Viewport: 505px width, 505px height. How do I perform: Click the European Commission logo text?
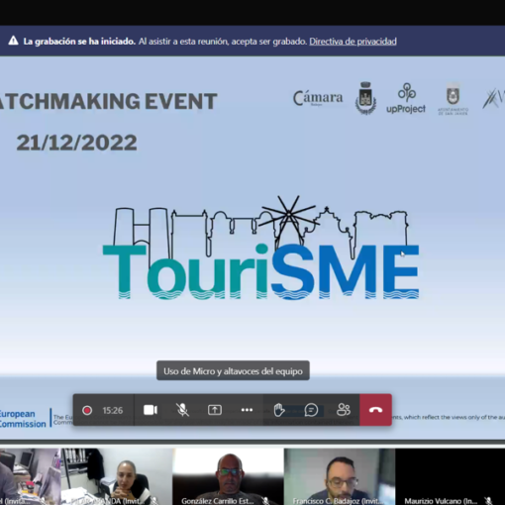point(23,419)
